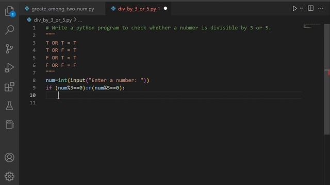Click the vertical editor scrollbar

pyautogui.click(x=327, y=79)
